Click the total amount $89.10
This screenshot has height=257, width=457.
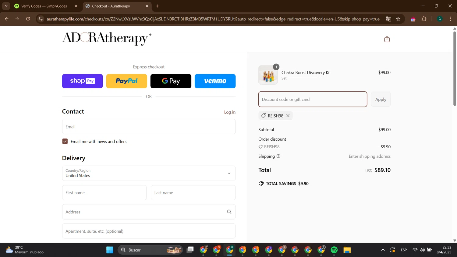click(382, 170)
